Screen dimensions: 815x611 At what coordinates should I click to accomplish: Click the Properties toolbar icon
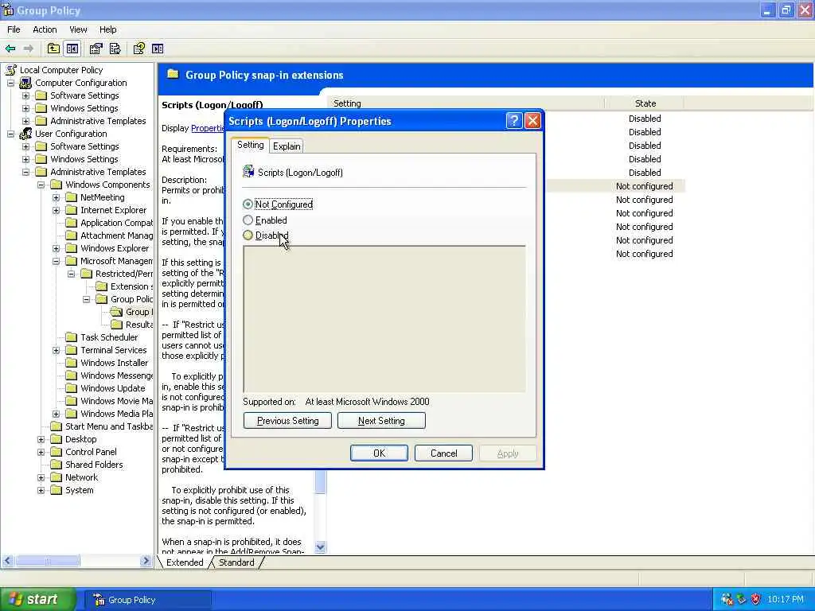pyautogui.click(x=96, y=49)
